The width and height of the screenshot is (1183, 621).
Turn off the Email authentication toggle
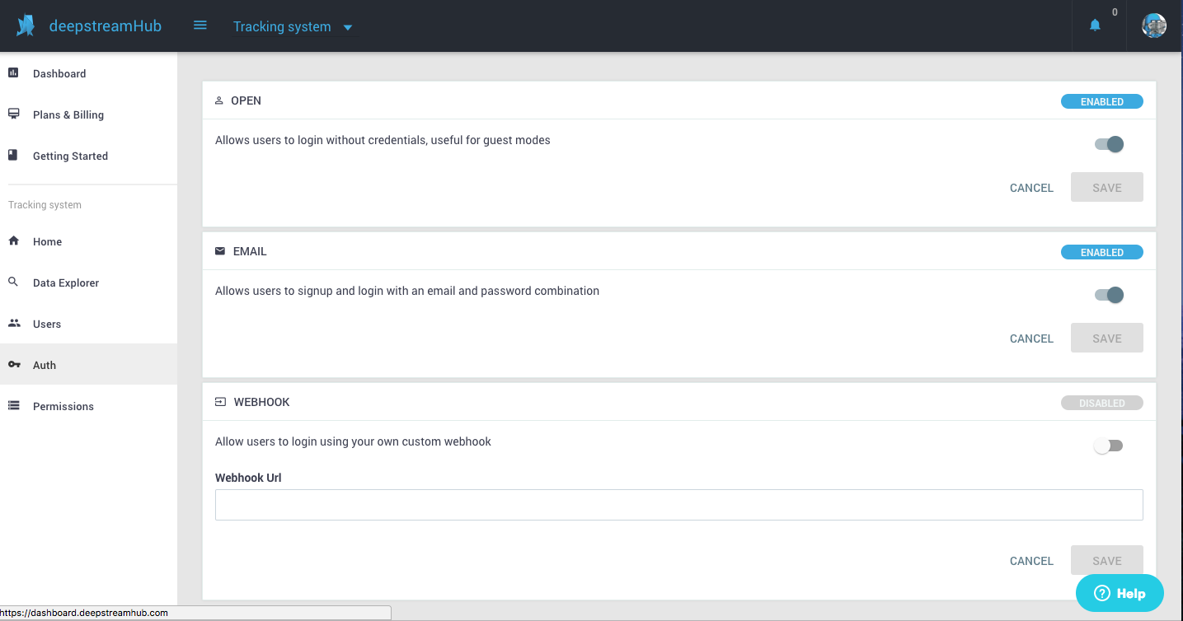[1109, 295]
